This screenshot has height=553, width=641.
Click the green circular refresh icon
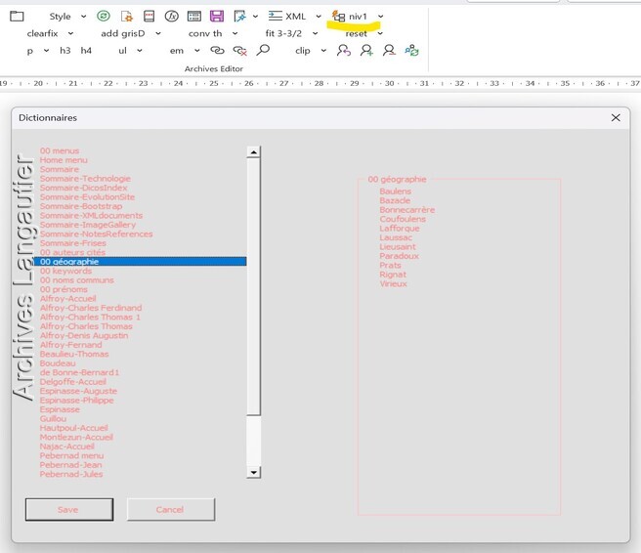click(104, 17)
